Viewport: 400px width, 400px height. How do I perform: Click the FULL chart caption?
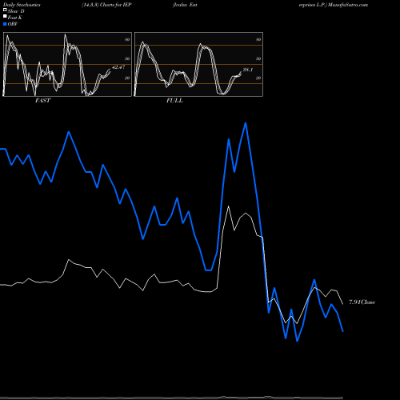point(174,101)
